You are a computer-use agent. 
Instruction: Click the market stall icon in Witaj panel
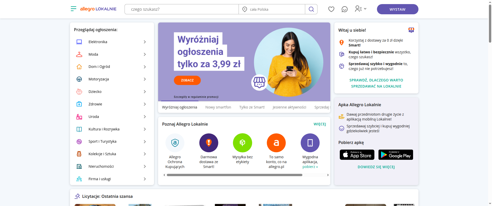(x=411, y=30)
